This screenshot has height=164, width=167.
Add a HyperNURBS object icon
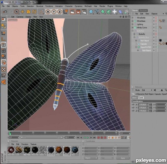coord(103,12)
